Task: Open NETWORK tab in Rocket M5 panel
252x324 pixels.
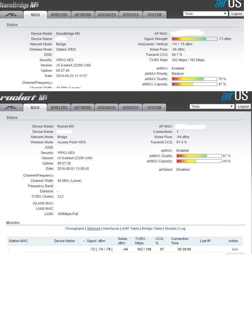Action: (83, 108)
